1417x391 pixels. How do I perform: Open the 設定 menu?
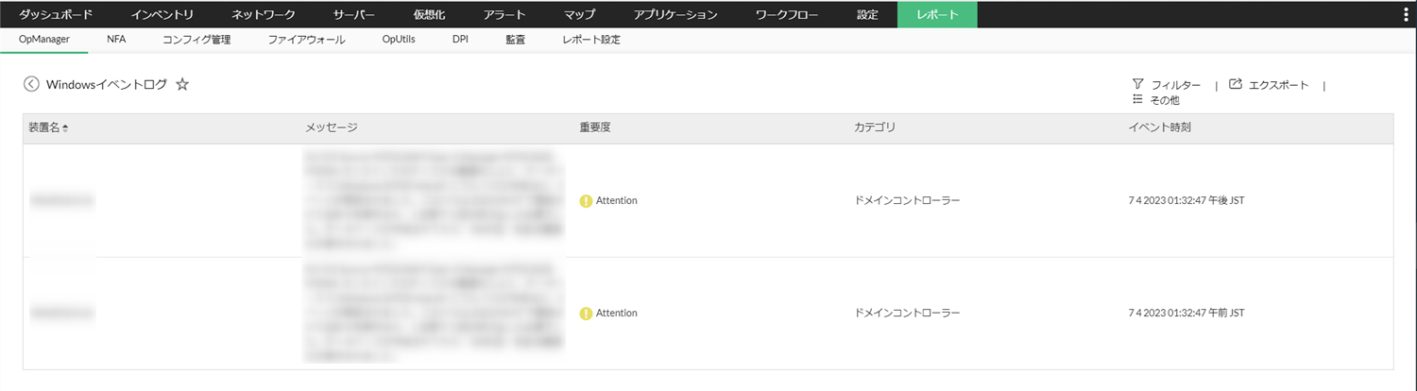coord(867,14)
